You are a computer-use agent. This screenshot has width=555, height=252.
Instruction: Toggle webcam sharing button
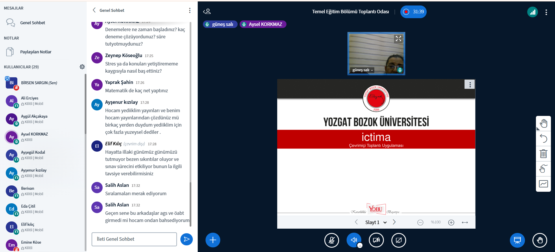(x=376, y=240)
